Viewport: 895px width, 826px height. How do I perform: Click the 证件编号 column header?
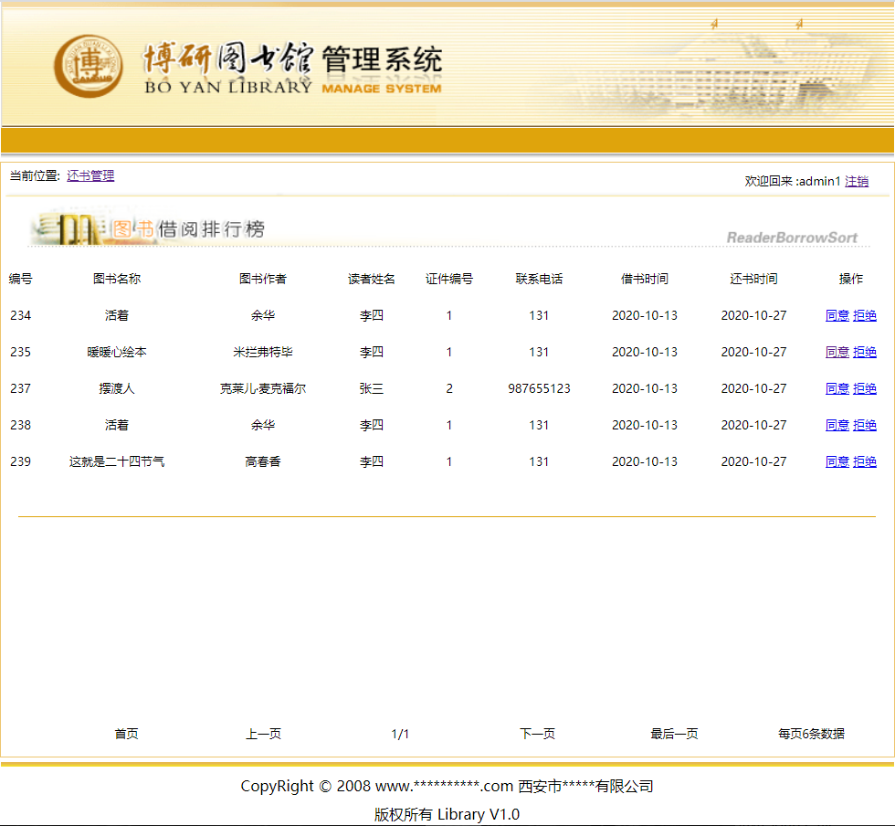(449, 279)
